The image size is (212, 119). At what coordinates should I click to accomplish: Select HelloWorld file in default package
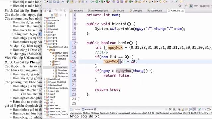click(x=63, y=56)
